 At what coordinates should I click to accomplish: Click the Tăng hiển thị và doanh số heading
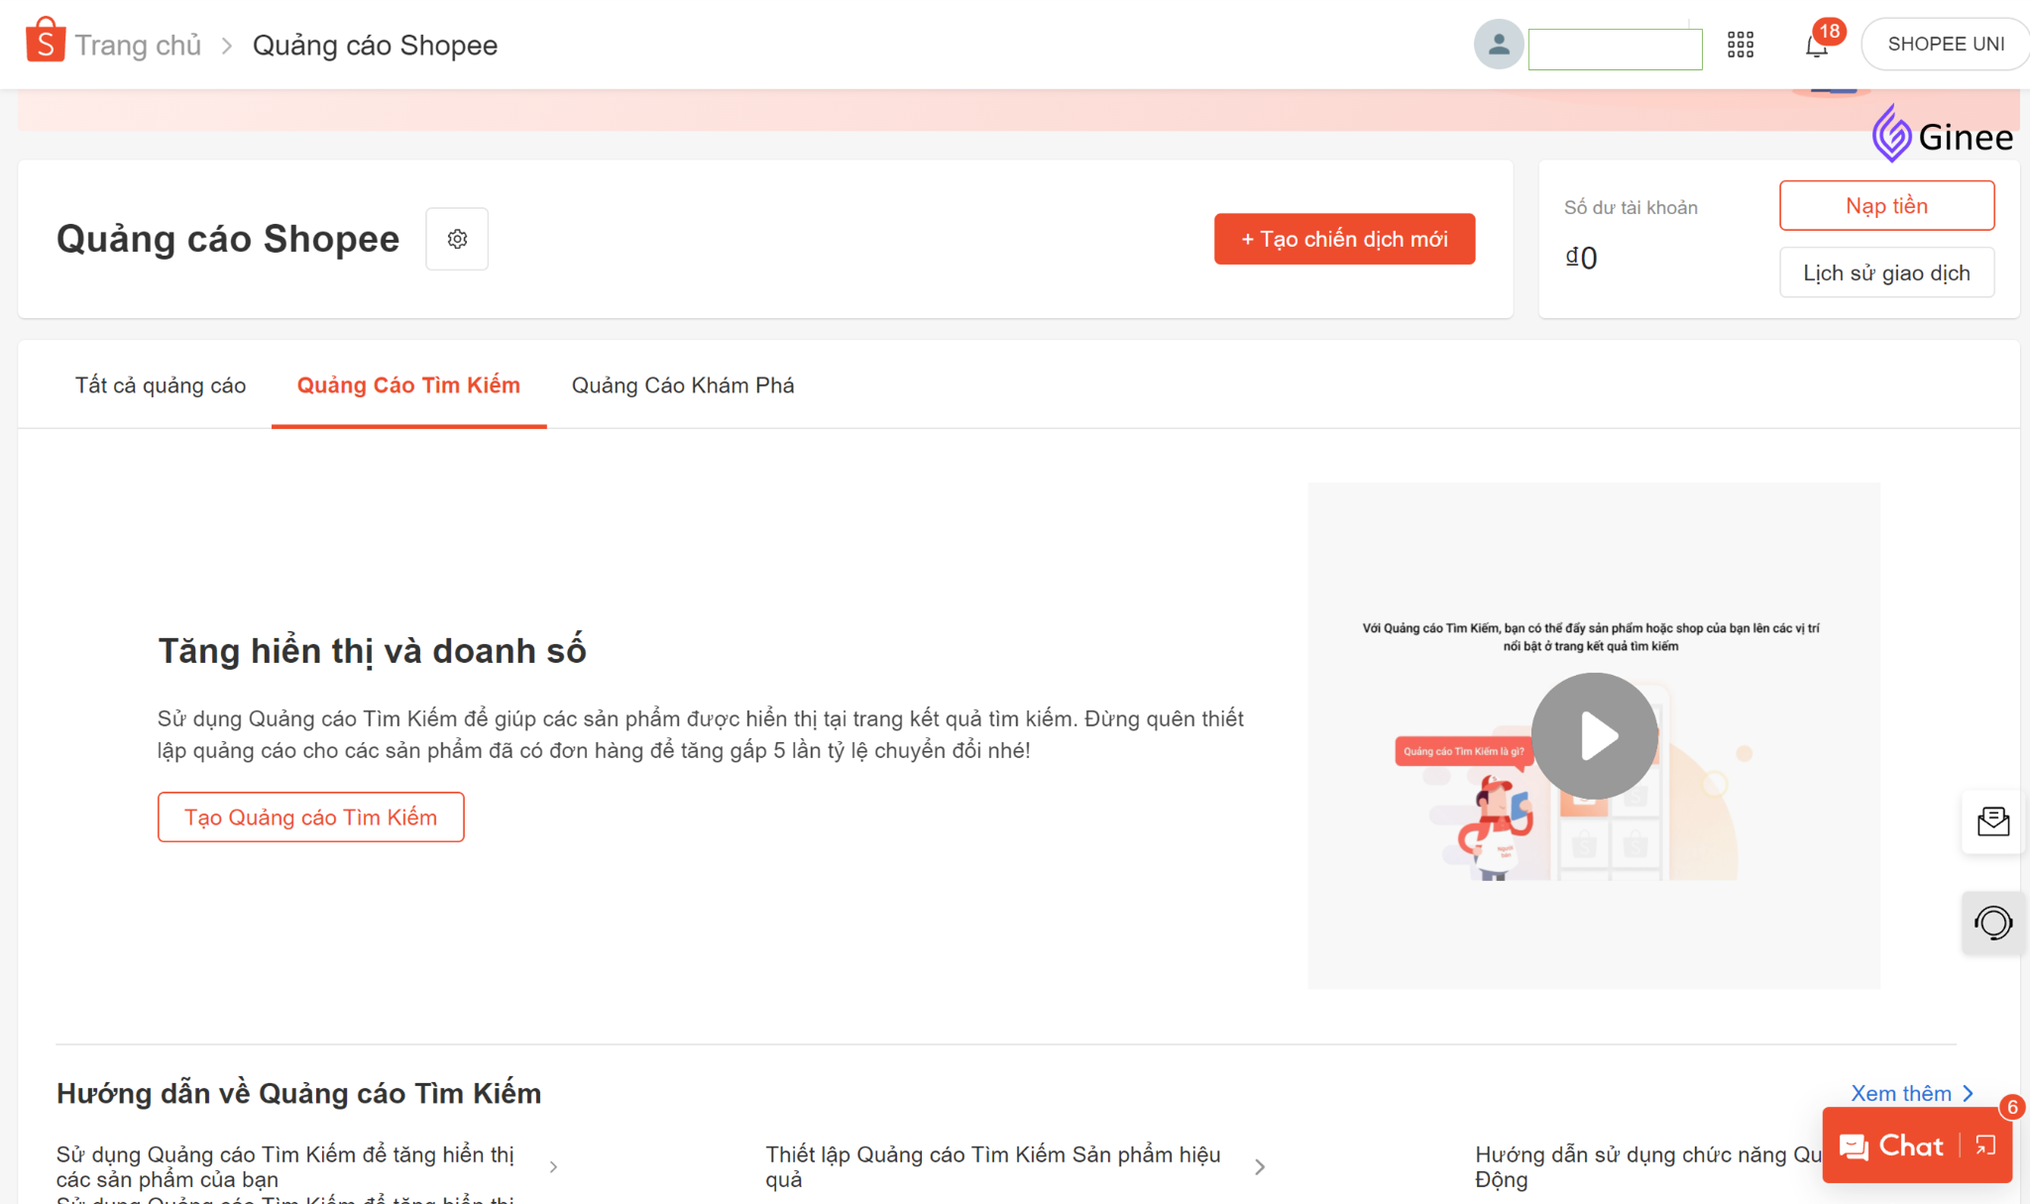373,651
